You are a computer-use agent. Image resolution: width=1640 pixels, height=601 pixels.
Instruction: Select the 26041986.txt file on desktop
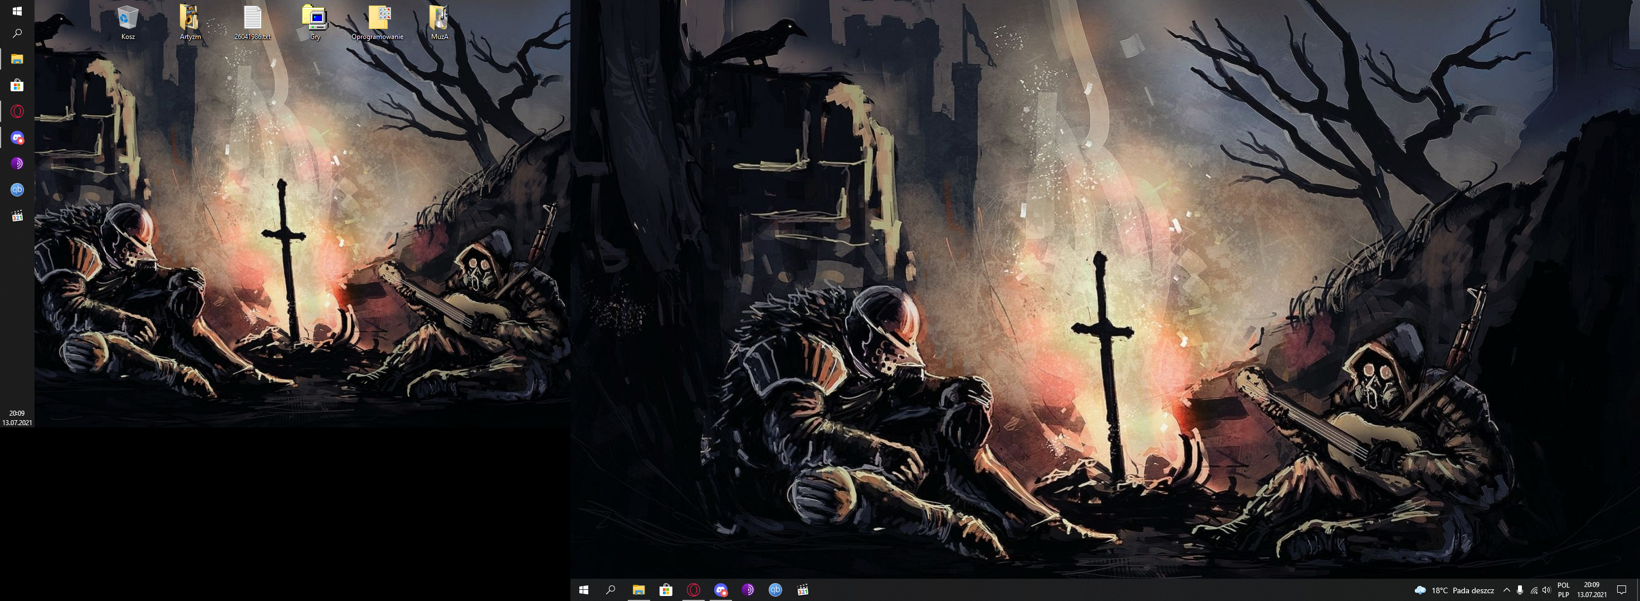click(x=253, y=23)
